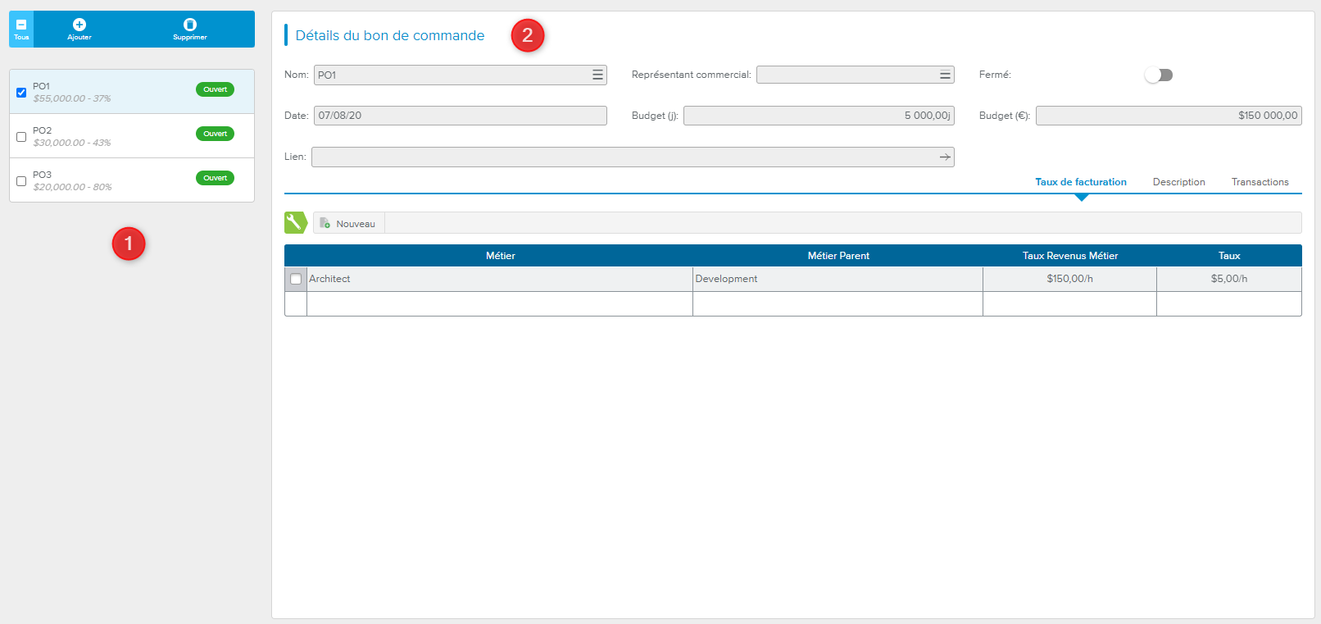Click the Supprimer trash icon
1321x624 pixels.
click(x=190, y=25)
